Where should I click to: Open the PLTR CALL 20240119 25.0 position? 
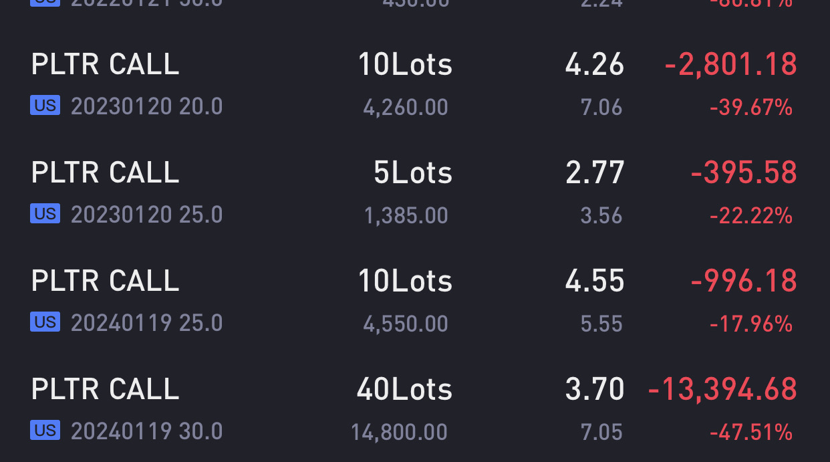pyautogui.click(x=415, y=301)
